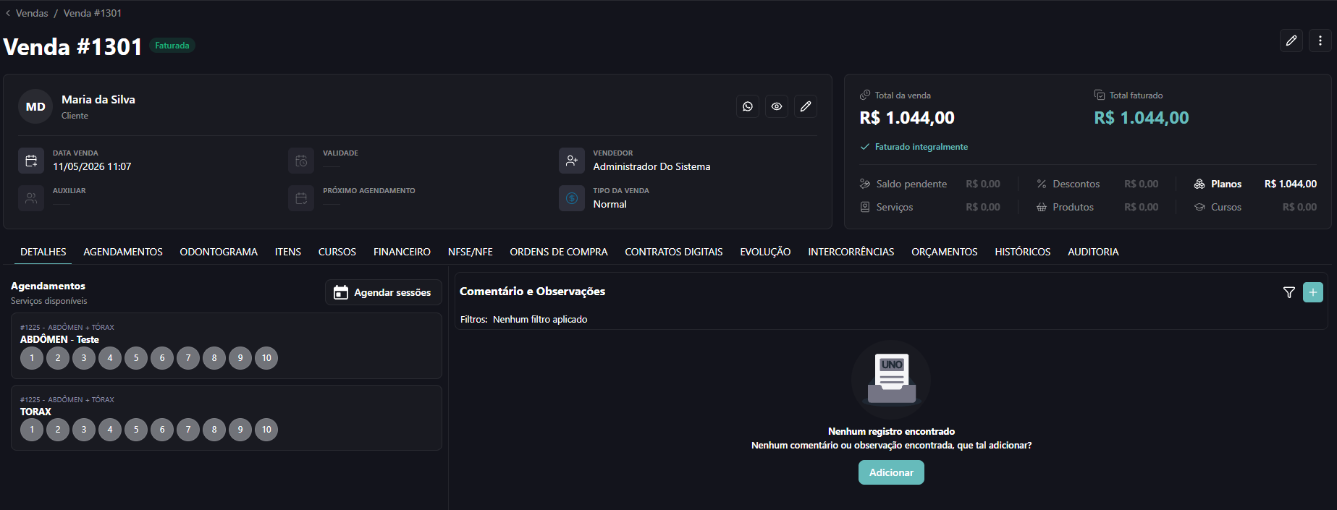
Task: Select session 10 of TORAX
Action: pyautogui.click(x=266, y=430)
